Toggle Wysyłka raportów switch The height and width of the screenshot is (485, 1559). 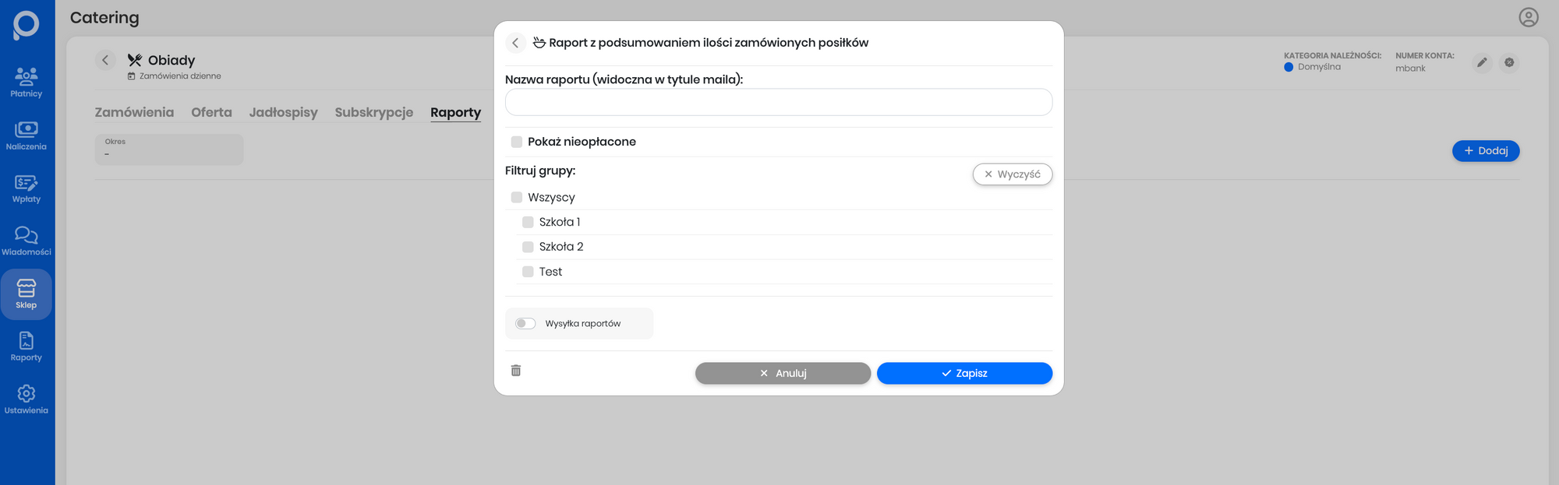click(525, 324)
